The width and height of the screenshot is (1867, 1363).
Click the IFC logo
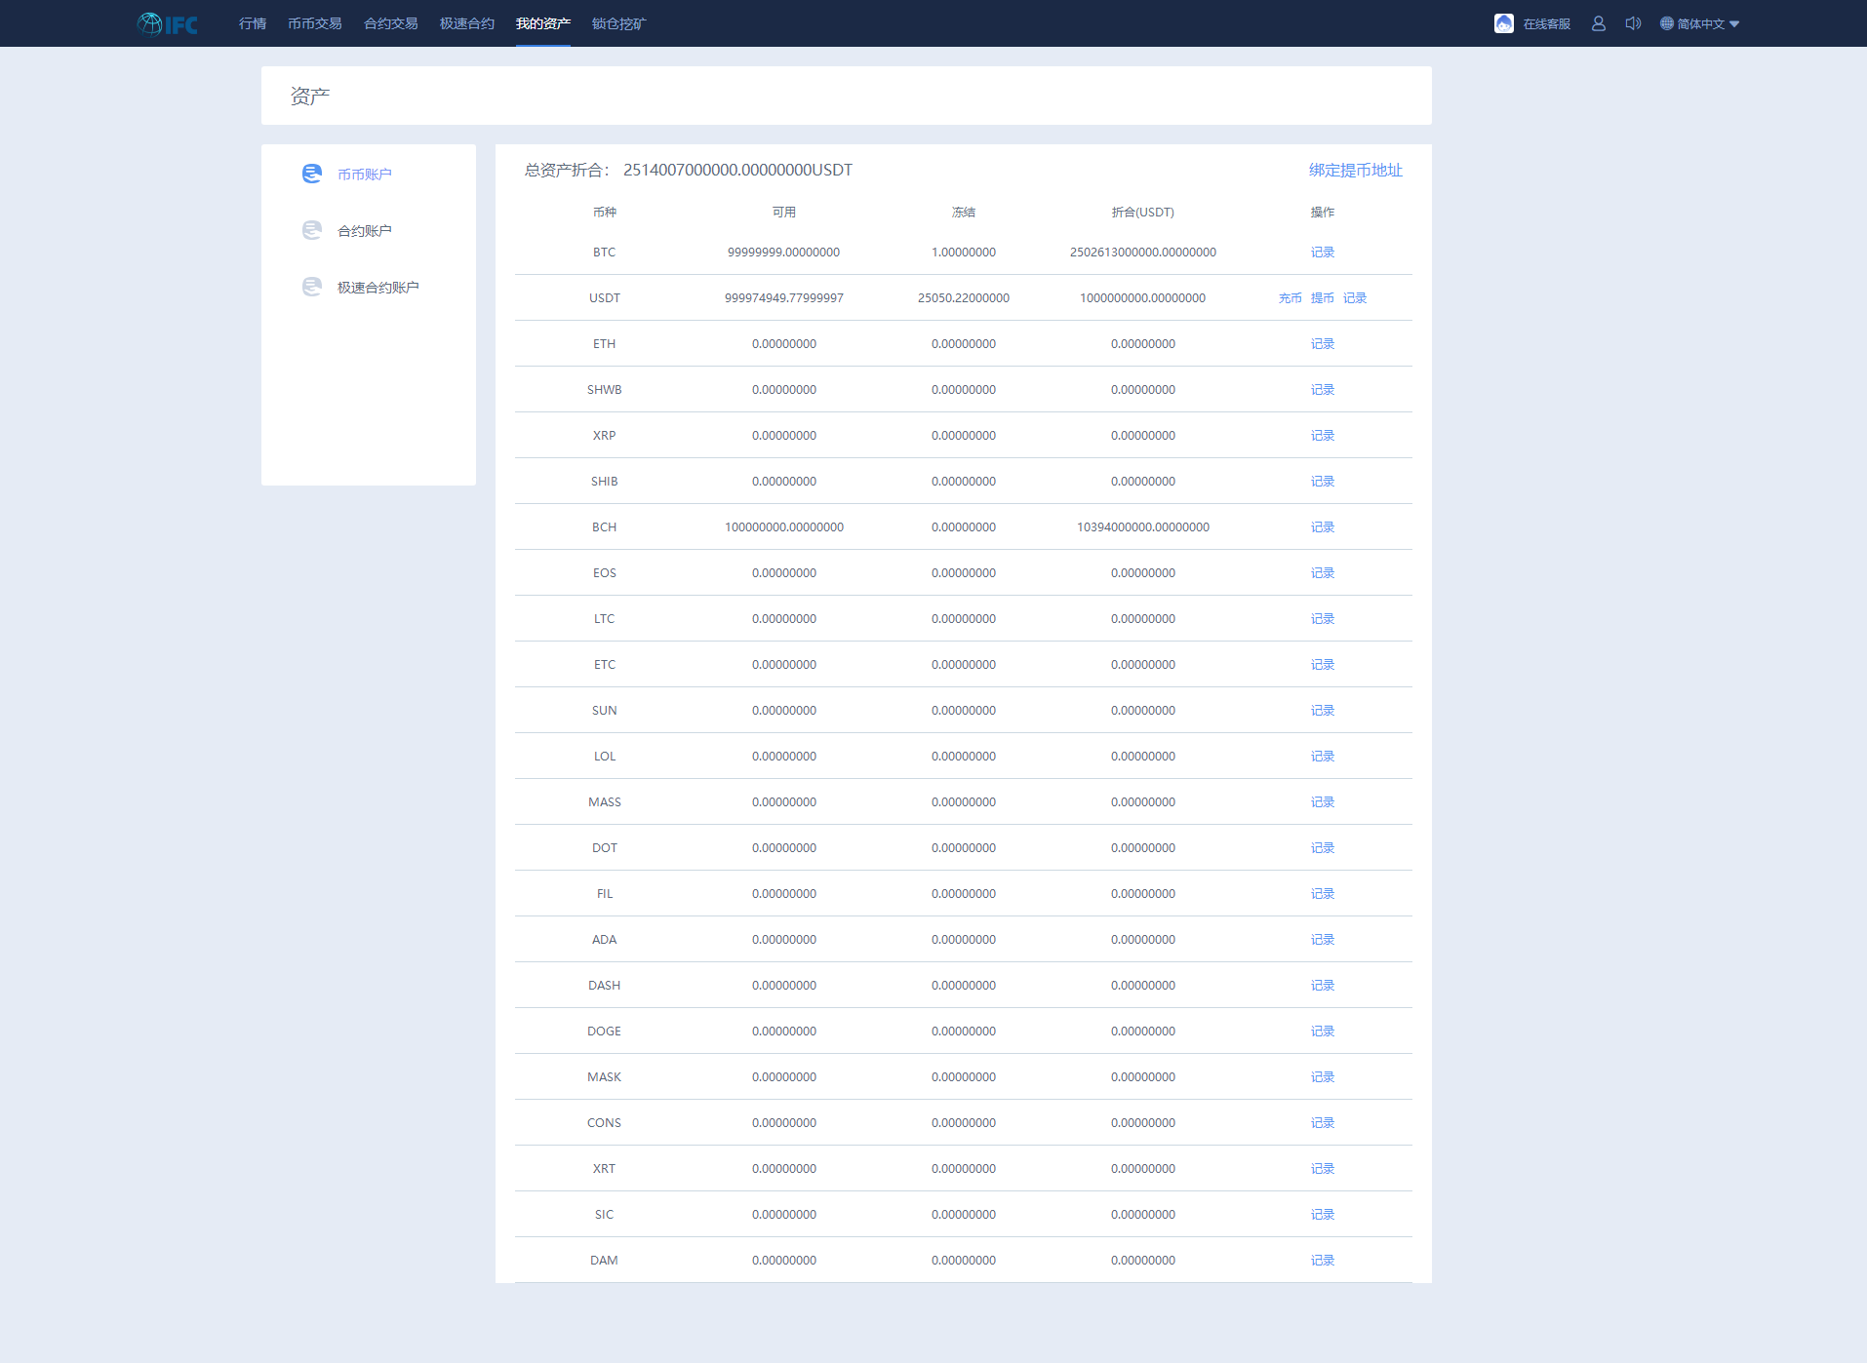pyautogui.click(x=168, y=23)
